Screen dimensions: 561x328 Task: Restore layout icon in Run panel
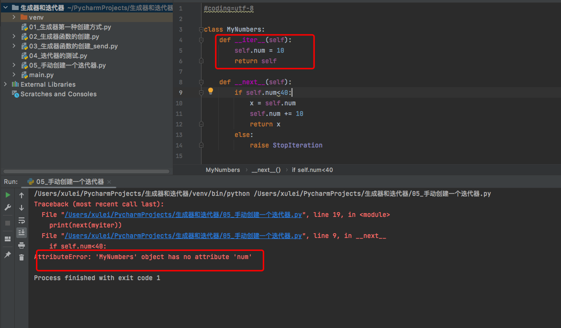pos(8,239)
